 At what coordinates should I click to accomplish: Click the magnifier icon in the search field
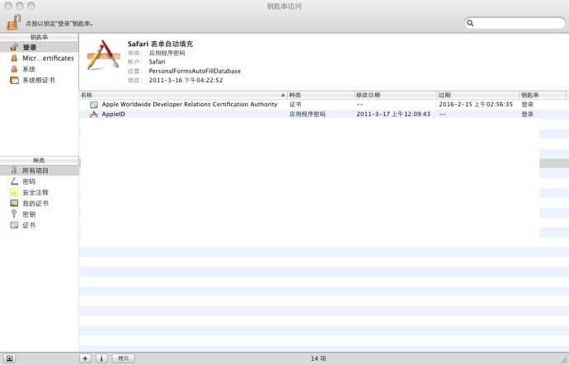[470, 23]
